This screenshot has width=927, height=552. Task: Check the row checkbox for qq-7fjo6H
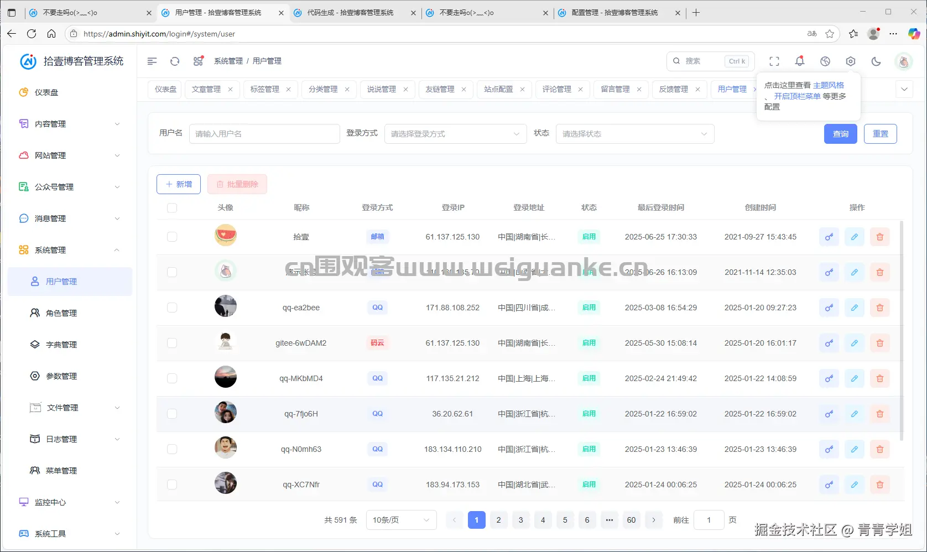pyautogui.click(x=172, y=414)
